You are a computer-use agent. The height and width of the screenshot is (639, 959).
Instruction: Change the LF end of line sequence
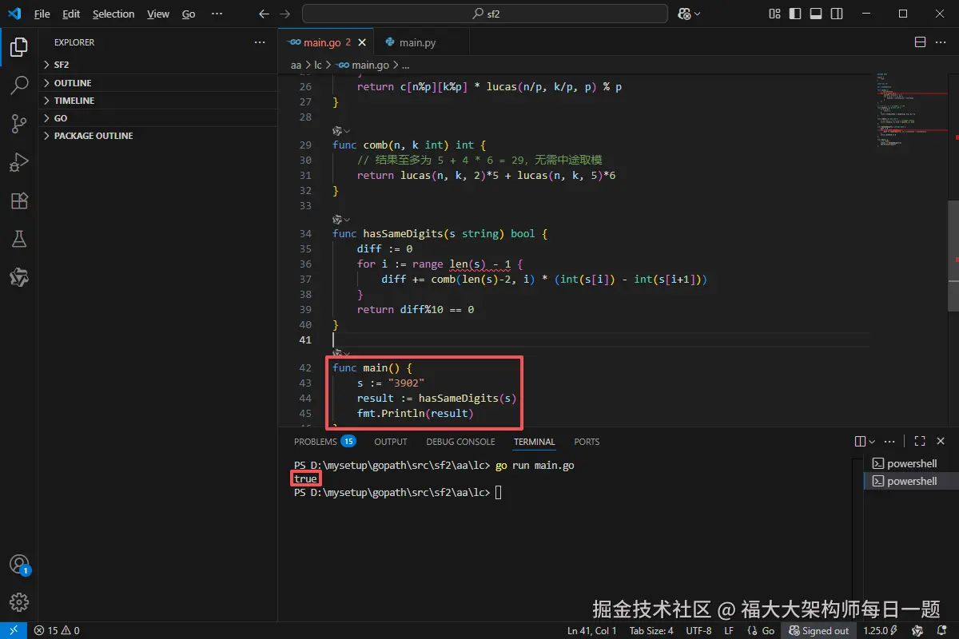pos(729,630)
